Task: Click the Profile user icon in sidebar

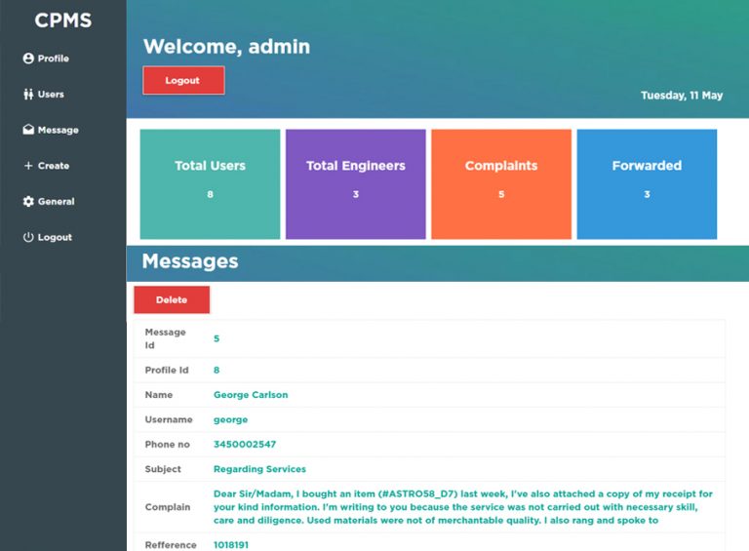Action: (x=28, y=59)
